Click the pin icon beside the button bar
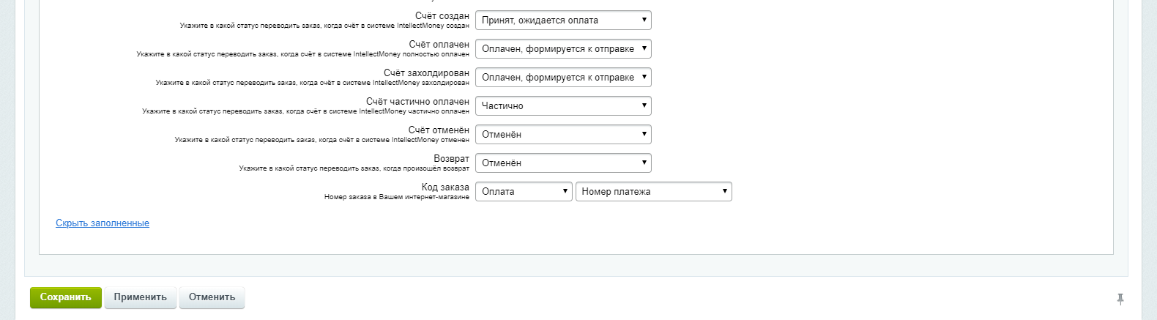This screenshot has height=320, width=1157. tap(1120, 299)
